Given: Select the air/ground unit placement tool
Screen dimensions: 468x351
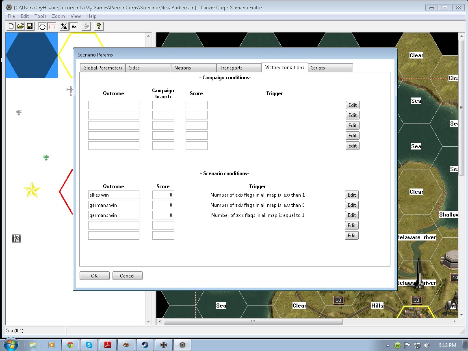Looking at the screenshot, I should (64, 26).
